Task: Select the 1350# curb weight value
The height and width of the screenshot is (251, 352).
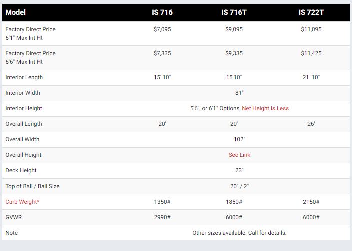Action: pyautogui.click(x=162, y=202)
